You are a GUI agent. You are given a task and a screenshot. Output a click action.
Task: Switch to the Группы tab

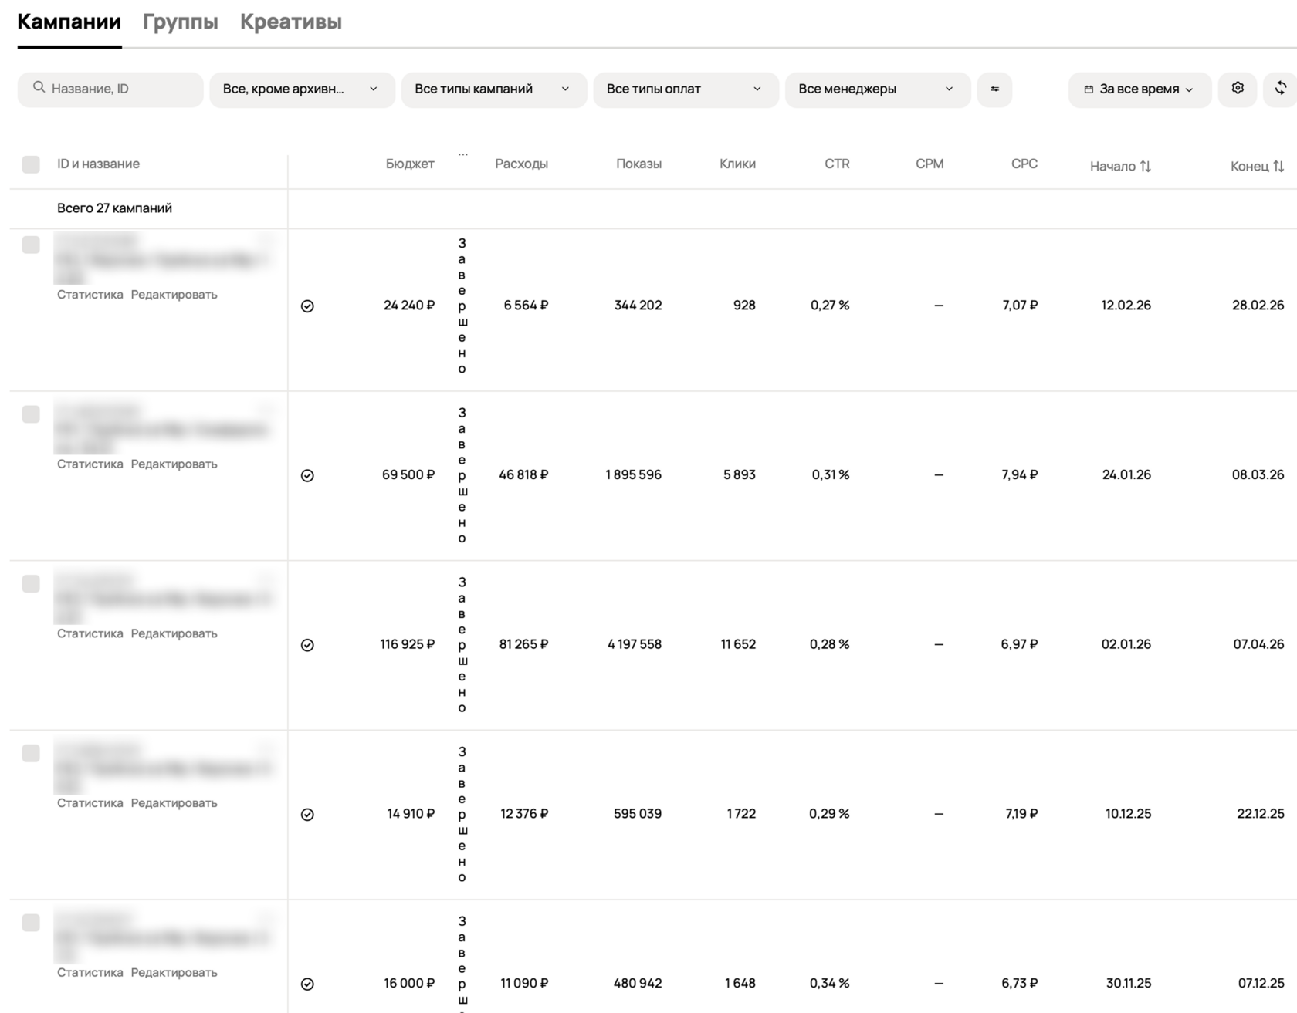tap(181, 22)
